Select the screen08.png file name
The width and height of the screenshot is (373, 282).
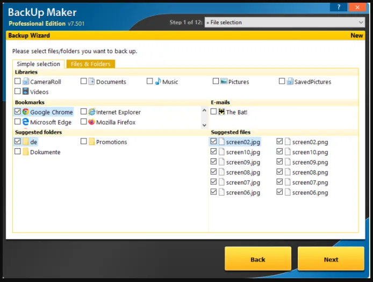point(310,172)
